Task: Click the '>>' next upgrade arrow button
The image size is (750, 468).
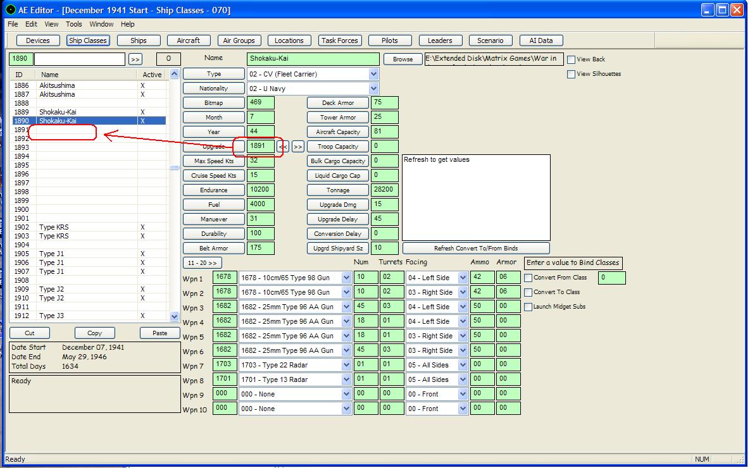Action: click(297, 147)
